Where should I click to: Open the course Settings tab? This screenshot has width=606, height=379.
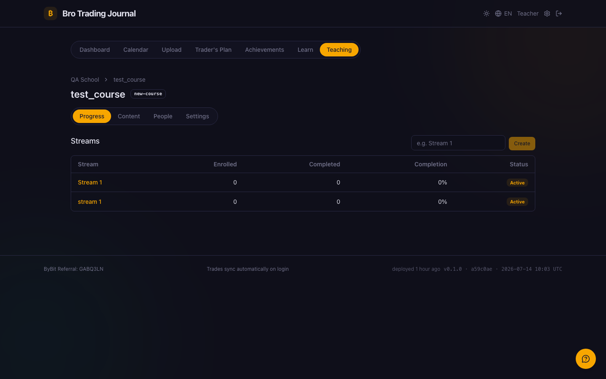coord(197,116)
